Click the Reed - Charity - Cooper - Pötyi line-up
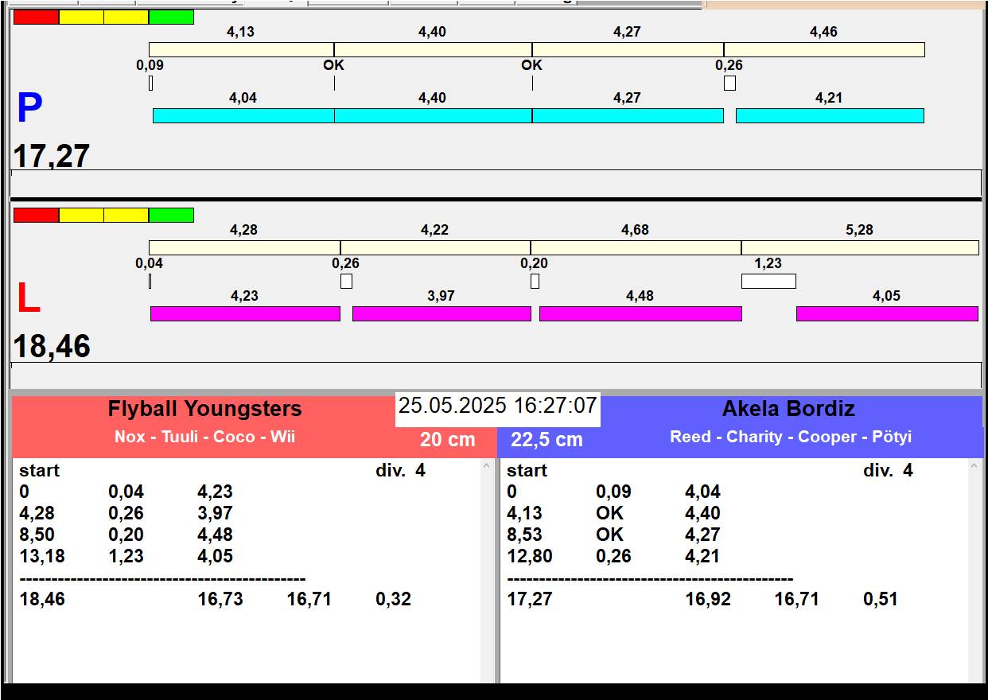Viewport: 988px width, 700px height. point(791,437)
